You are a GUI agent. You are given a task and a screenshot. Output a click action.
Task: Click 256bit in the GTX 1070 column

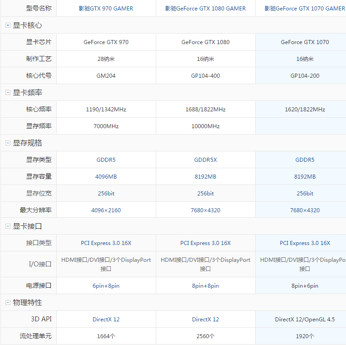pos(305,193)
